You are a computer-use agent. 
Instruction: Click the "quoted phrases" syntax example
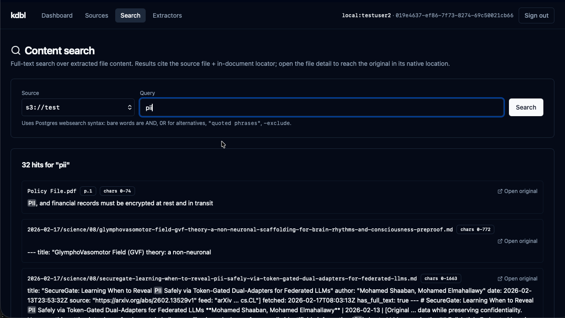click(x=234, y=123)
